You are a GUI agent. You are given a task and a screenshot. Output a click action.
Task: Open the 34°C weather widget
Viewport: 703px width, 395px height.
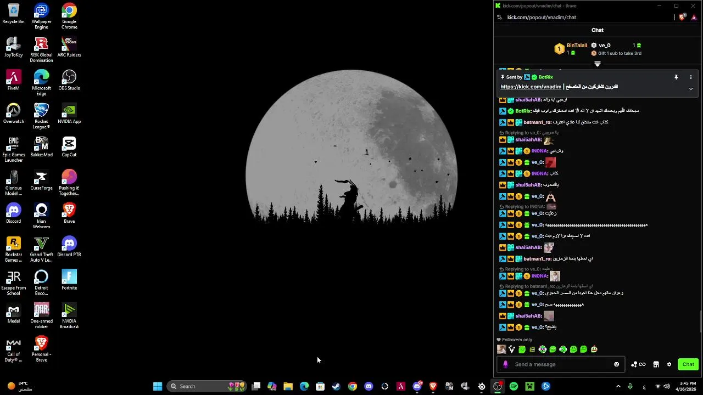[x=20, y=386]
